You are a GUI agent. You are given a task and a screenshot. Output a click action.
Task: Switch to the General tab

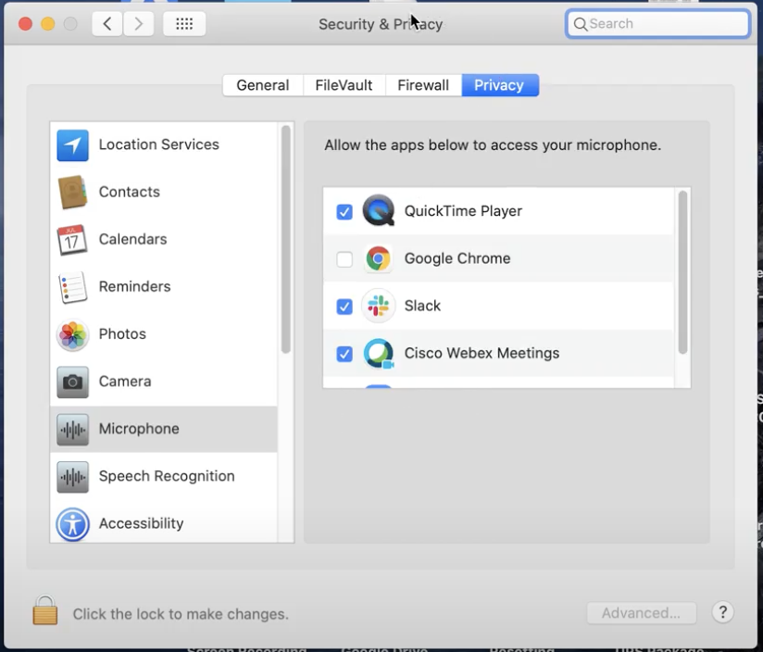click(263, 85)
